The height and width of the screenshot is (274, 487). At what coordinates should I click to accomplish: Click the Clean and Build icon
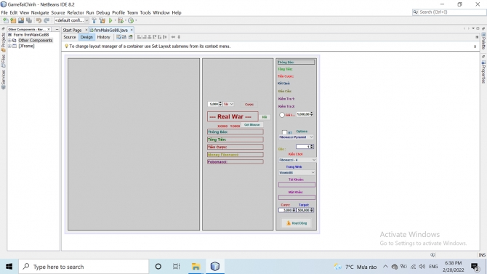102,20
